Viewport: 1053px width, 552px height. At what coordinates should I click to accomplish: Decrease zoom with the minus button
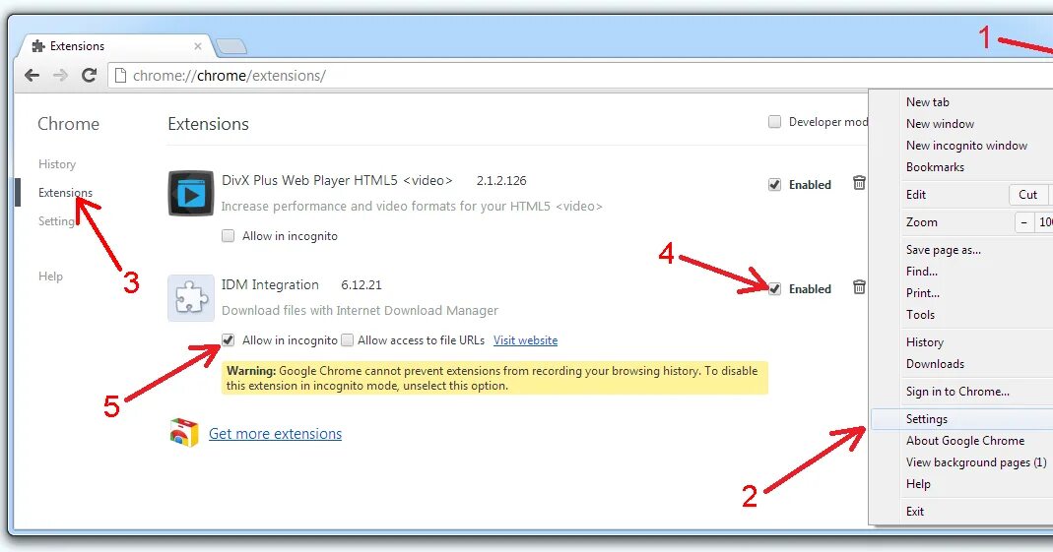click(x=1023, y=222)
